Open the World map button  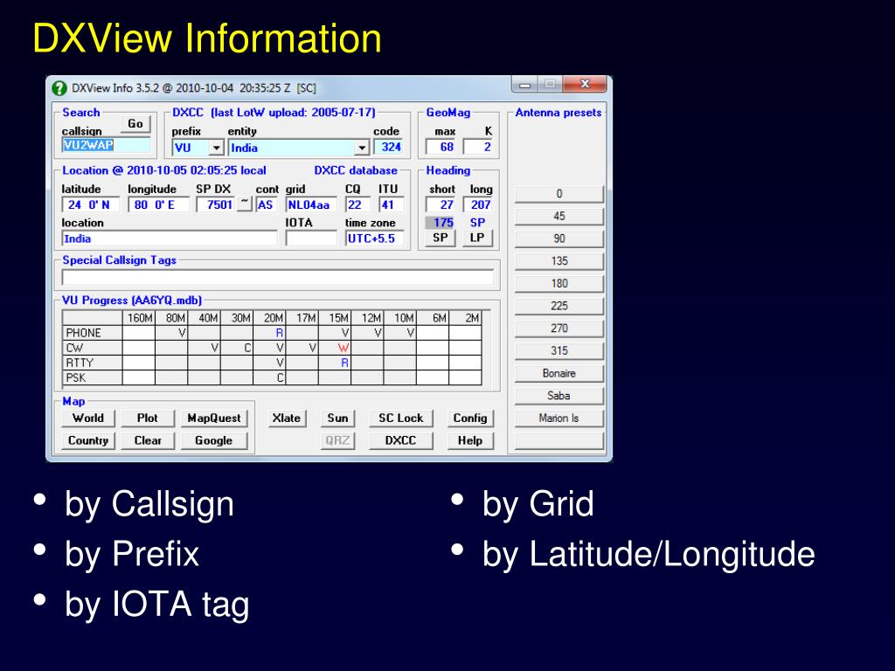(88, 419)
